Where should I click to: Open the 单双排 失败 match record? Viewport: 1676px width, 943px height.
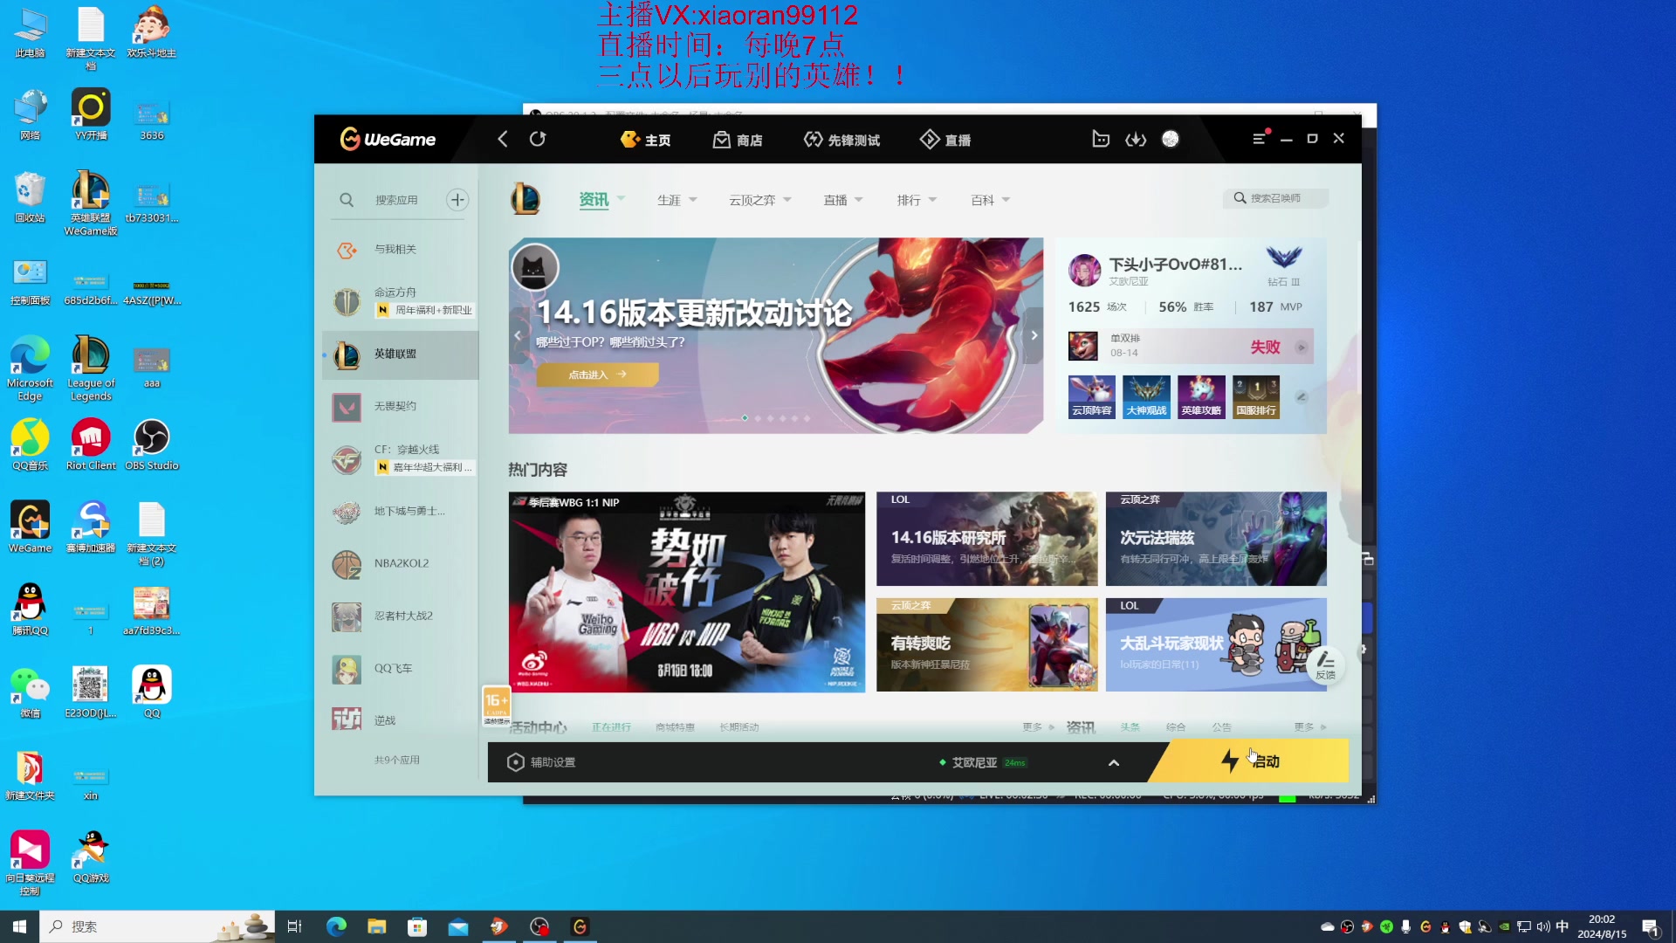click(x=1191, y=347)
